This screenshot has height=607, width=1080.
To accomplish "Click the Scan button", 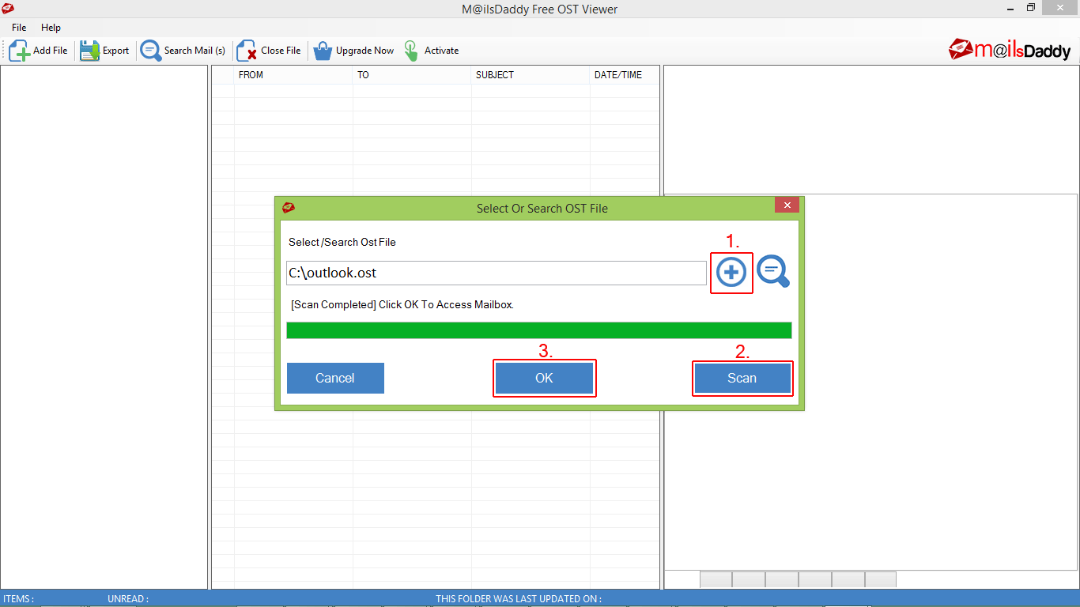I will point(742,378).
